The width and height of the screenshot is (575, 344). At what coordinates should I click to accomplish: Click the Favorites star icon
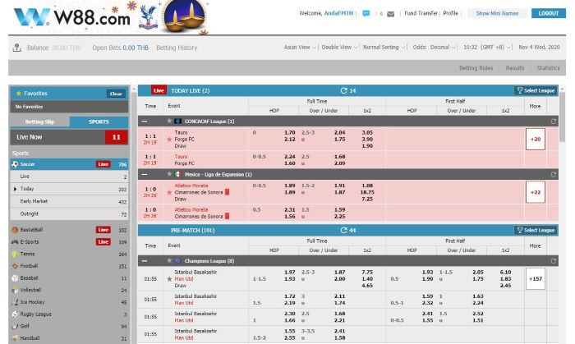pos(18,94)
